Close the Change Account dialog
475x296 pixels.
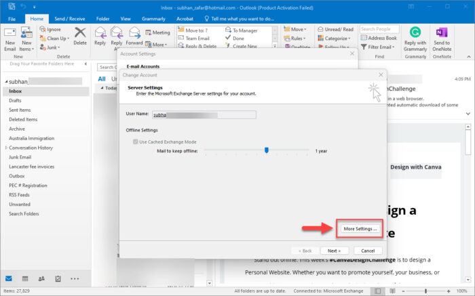[x=381, y=75]
